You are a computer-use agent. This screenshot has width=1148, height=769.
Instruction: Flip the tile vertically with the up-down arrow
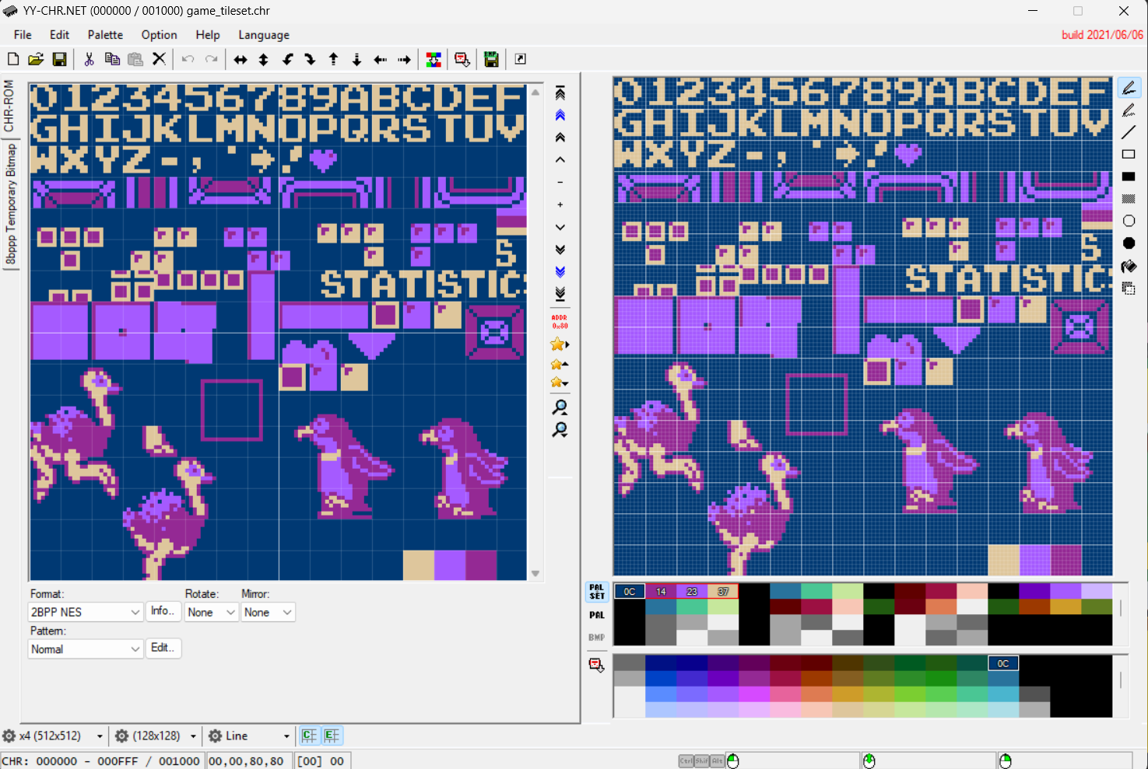point(264,60)
